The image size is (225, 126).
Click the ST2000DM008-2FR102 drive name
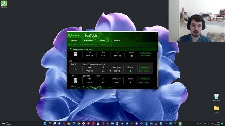[x=94, y=64]
